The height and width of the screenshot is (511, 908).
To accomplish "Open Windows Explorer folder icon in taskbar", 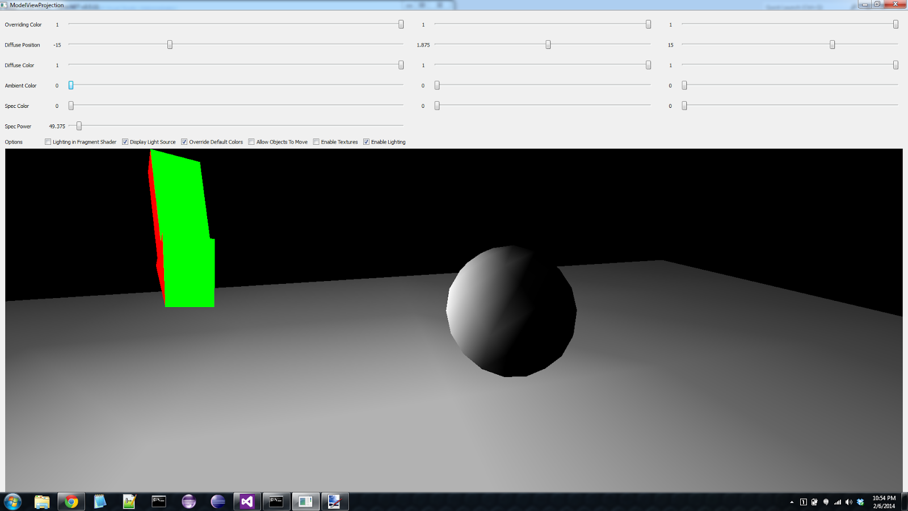I will pos(42,501).
